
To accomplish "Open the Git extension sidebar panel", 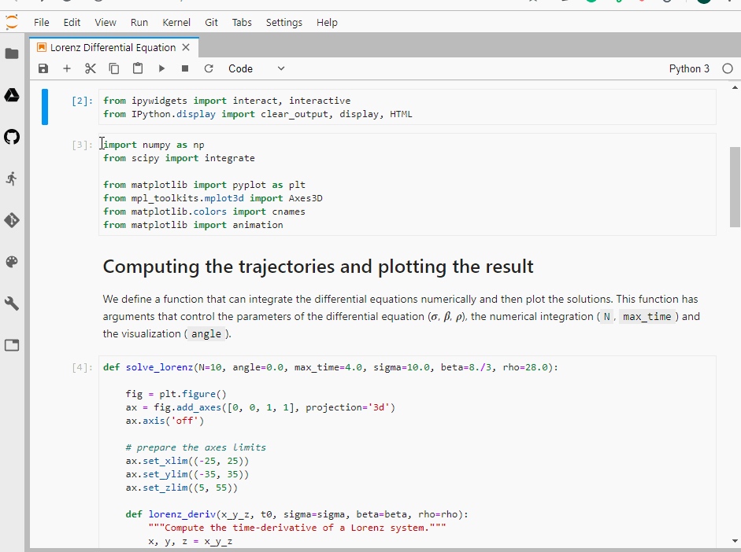I will pos(12,220).
